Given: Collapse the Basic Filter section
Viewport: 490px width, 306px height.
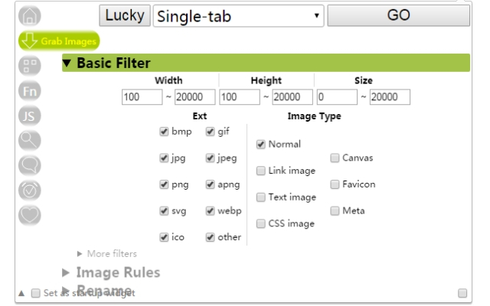Looking at the screenshot, I should pyautogui.click(x=109, y=63).
